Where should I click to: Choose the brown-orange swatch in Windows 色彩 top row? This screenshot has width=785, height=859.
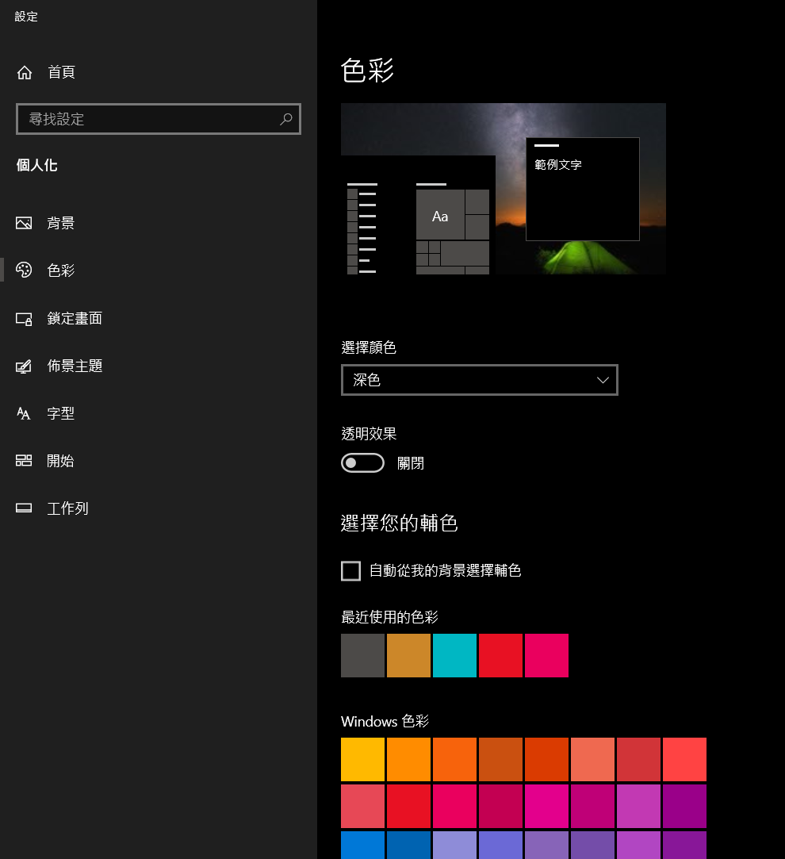pyautogui.click(x=500, y=759)
